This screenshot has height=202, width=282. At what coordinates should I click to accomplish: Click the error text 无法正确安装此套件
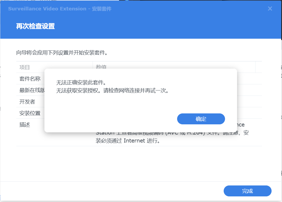81,82
